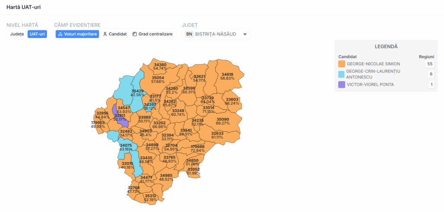
Task: Click the Voturi majoritare icon
Action: point(60,34)
